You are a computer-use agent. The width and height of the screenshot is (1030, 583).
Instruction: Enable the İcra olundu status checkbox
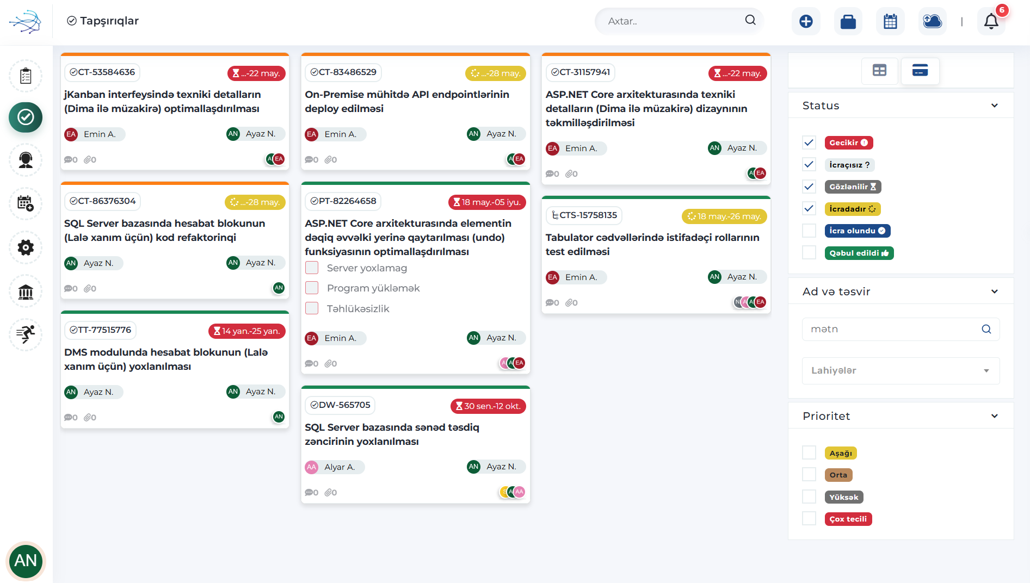809,231
